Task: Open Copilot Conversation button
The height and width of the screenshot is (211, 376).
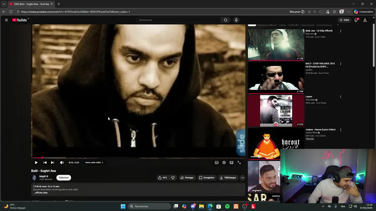Action: point(364,12)
